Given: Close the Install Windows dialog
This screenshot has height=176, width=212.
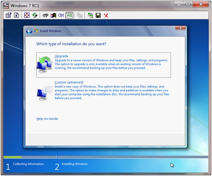Looking at the screenshot, I should click(181, 28).
